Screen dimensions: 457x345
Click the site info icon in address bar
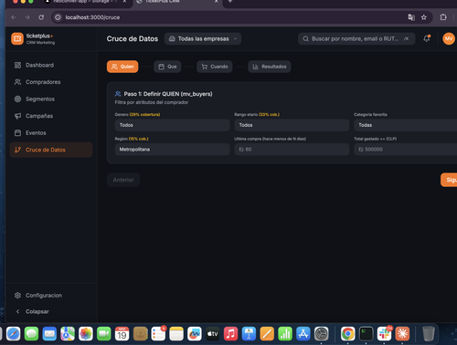[x=58, y=17]
